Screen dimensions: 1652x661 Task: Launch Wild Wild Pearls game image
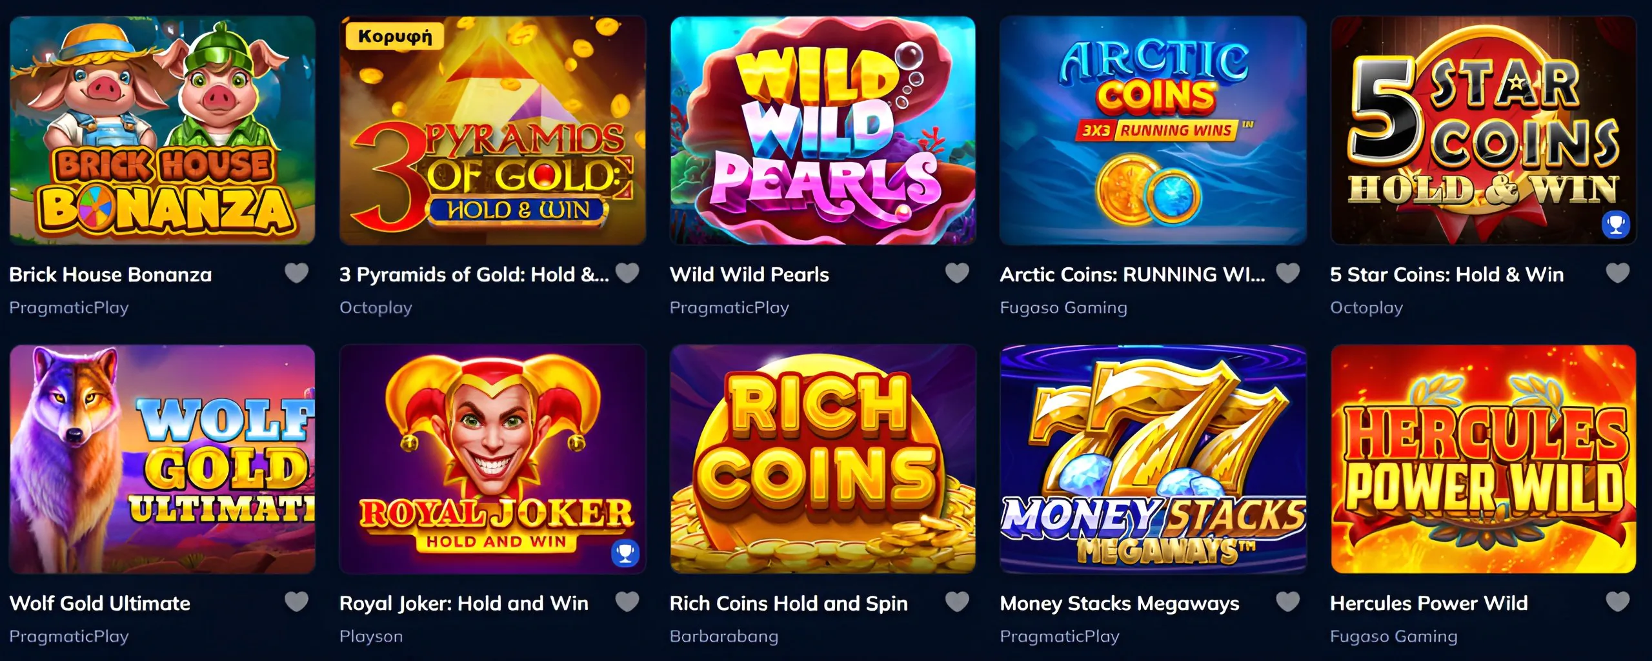click(x=823, y=130)
